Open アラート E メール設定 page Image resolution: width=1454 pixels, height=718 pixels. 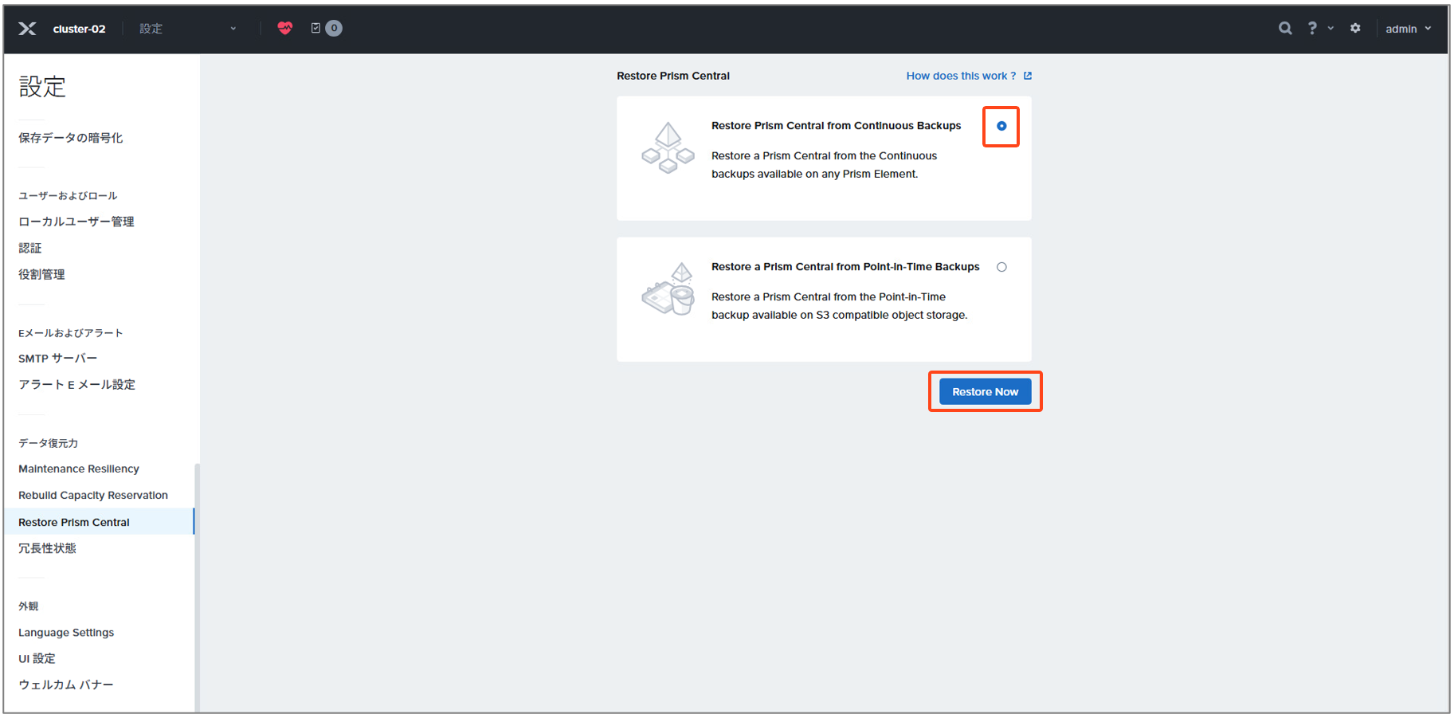coord(77,385)
